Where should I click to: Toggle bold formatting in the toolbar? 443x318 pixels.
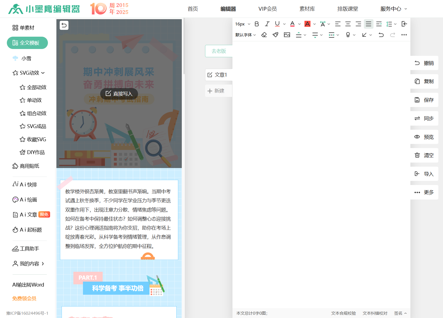coord(257,24)
